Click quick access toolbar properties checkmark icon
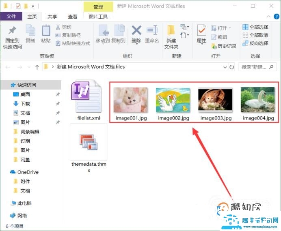The image size is (281, 231). [18, 6]
